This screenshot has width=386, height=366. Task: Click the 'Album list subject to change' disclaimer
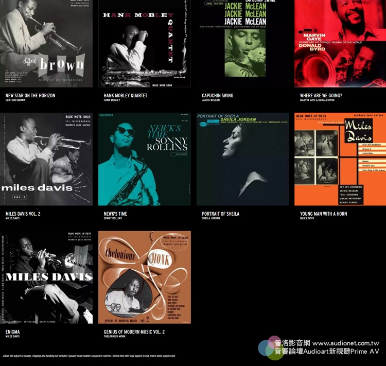89,356
